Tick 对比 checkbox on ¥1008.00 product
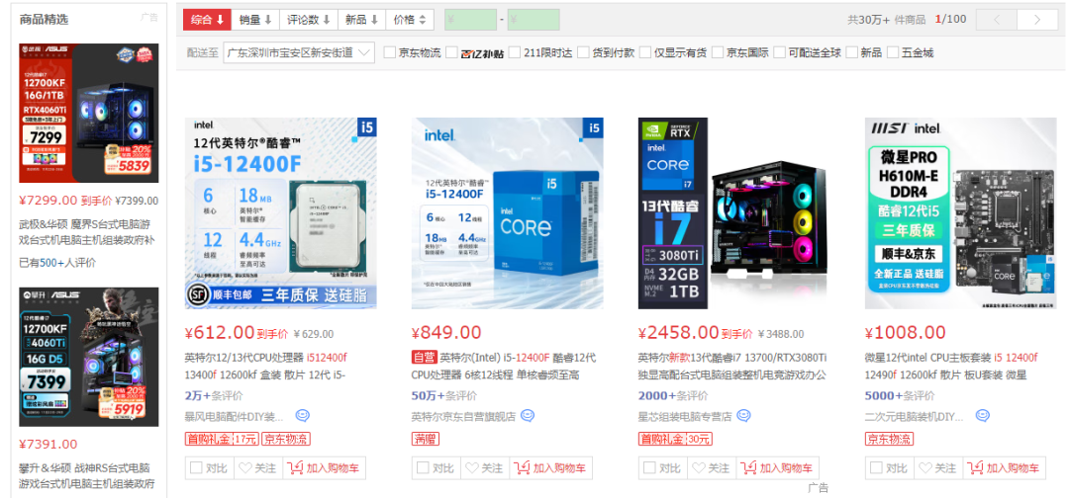This screenshot has width=1069, height=498. tap(877, 467)
